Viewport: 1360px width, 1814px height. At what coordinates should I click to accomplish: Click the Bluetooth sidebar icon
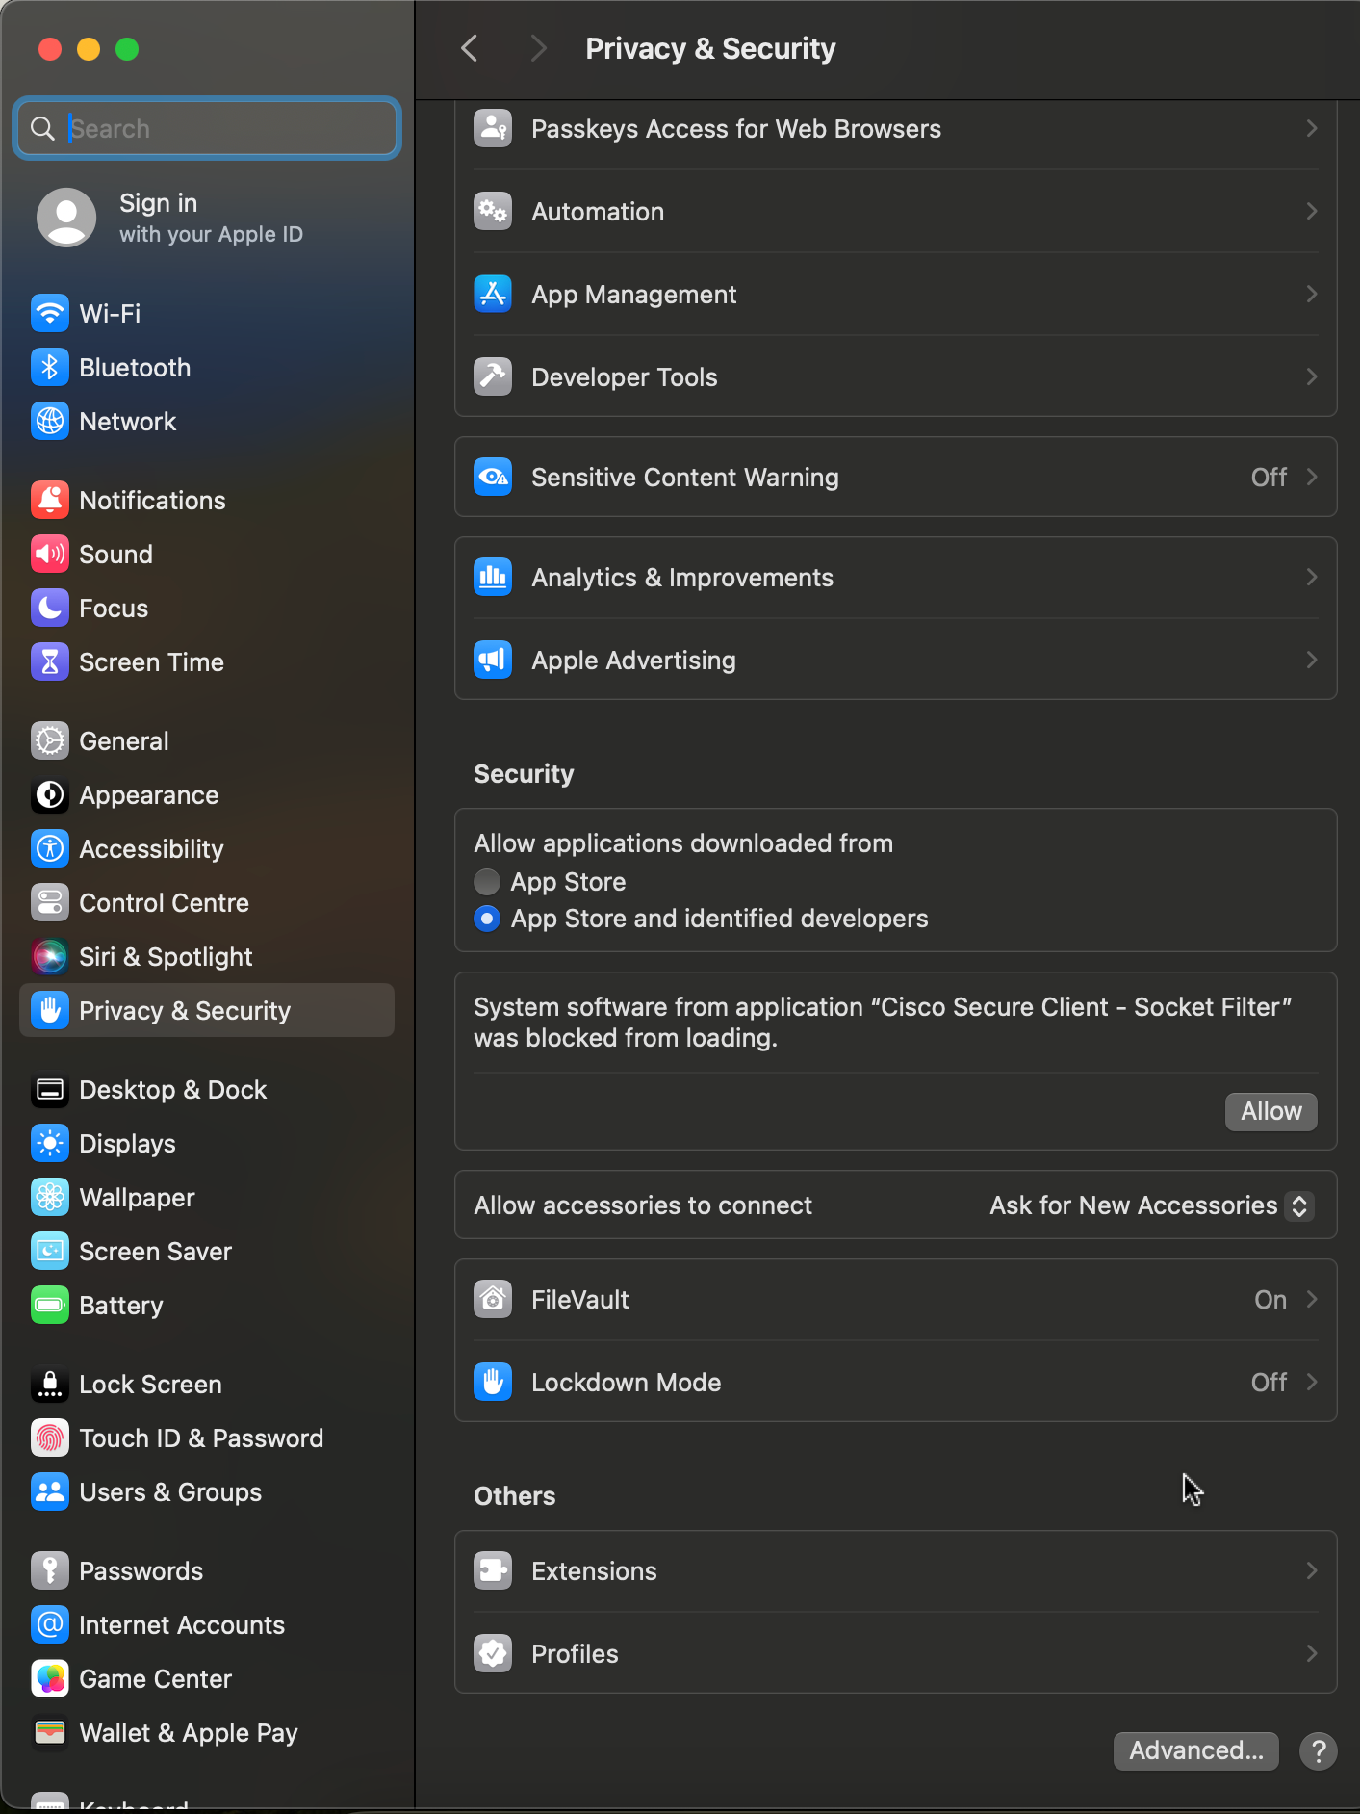[x=50, y=367]
